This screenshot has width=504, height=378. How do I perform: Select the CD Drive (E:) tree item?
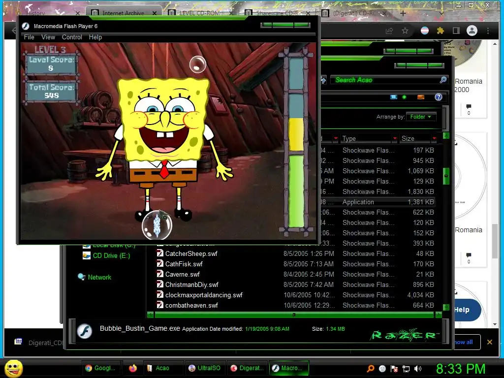click(x=111, y=255)
